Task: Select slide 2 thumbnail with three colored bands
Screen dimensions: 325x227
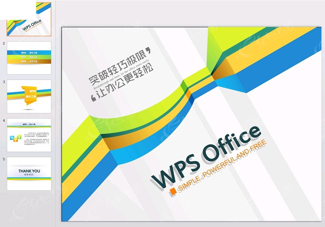Action: [29, 58]
